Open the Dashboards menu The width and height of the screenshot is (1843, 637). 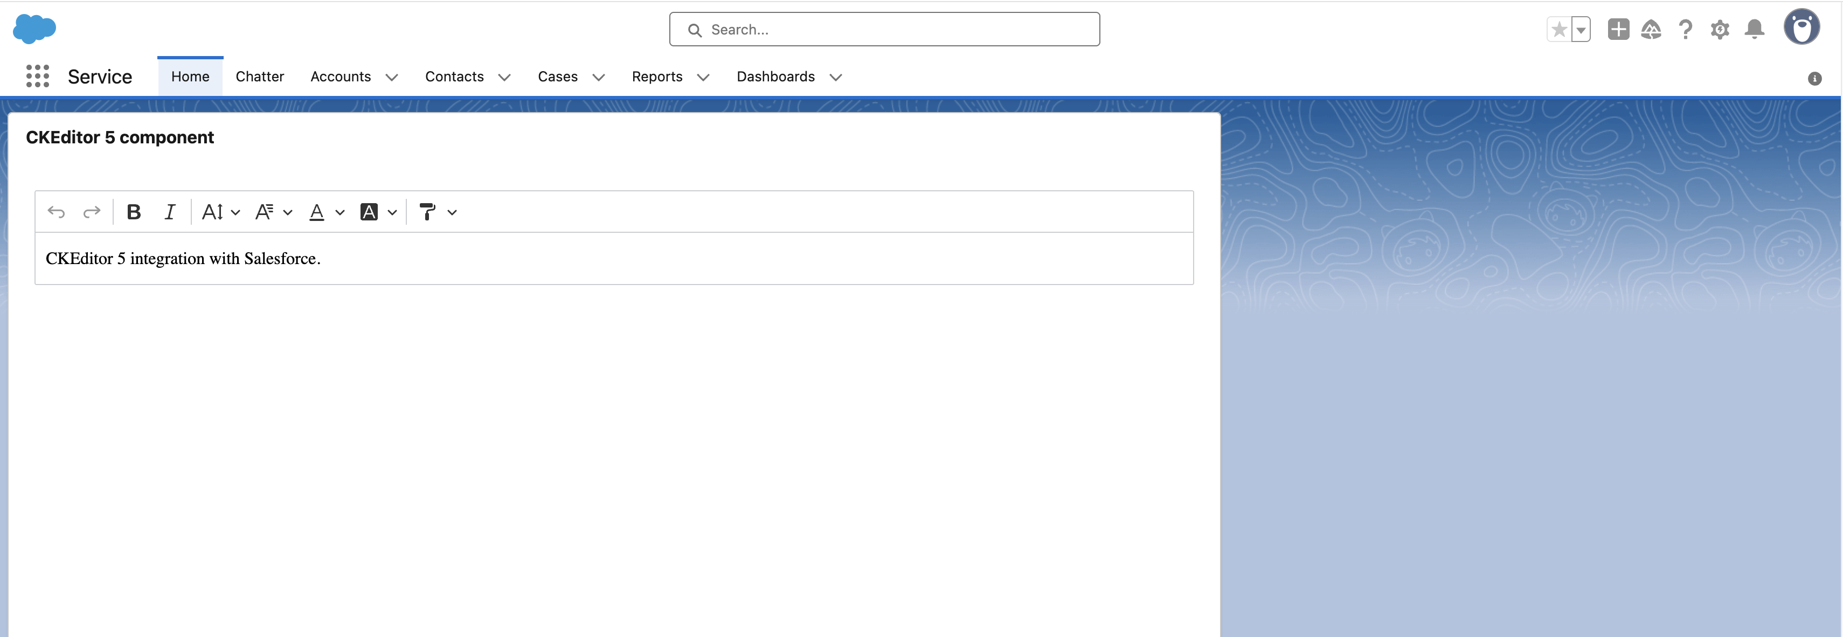point(776,77)
